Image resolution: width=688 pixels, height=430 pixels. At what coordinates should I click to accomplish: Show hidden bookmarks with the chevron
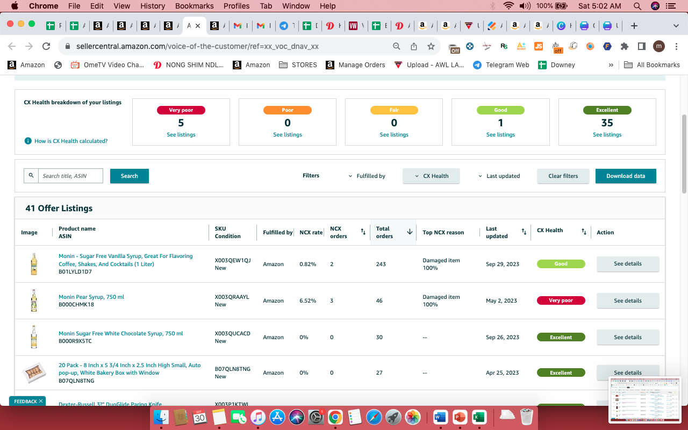tap(611, 64)
